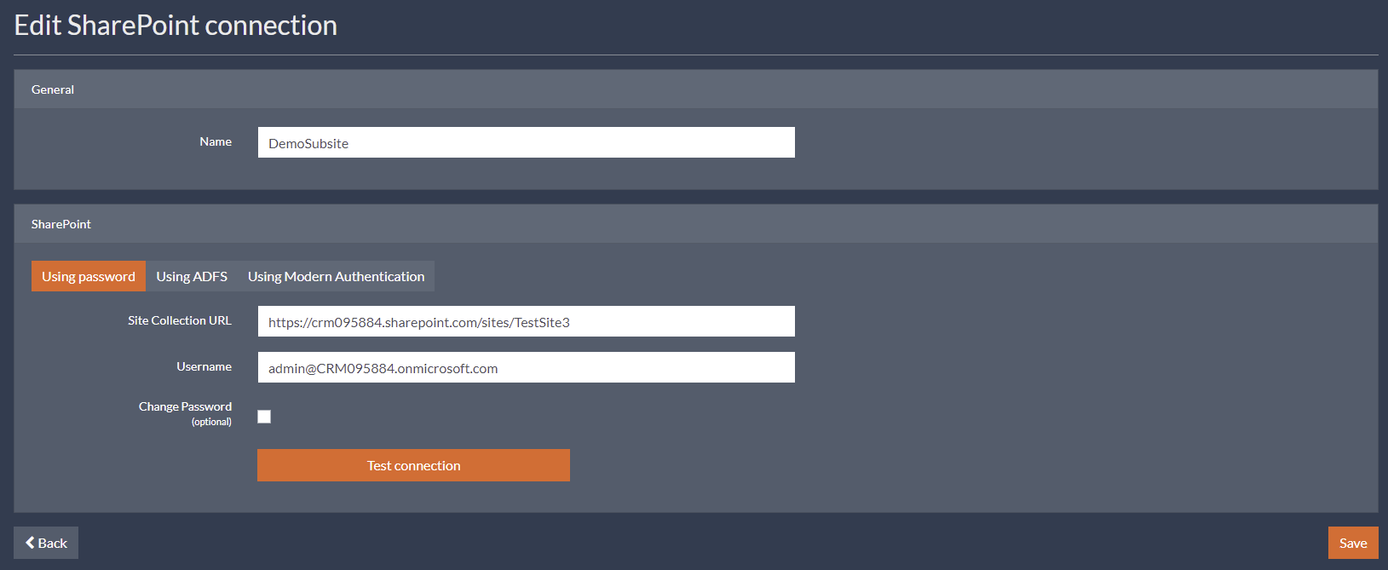Save the SharePoint connection

click(1353, 543)
